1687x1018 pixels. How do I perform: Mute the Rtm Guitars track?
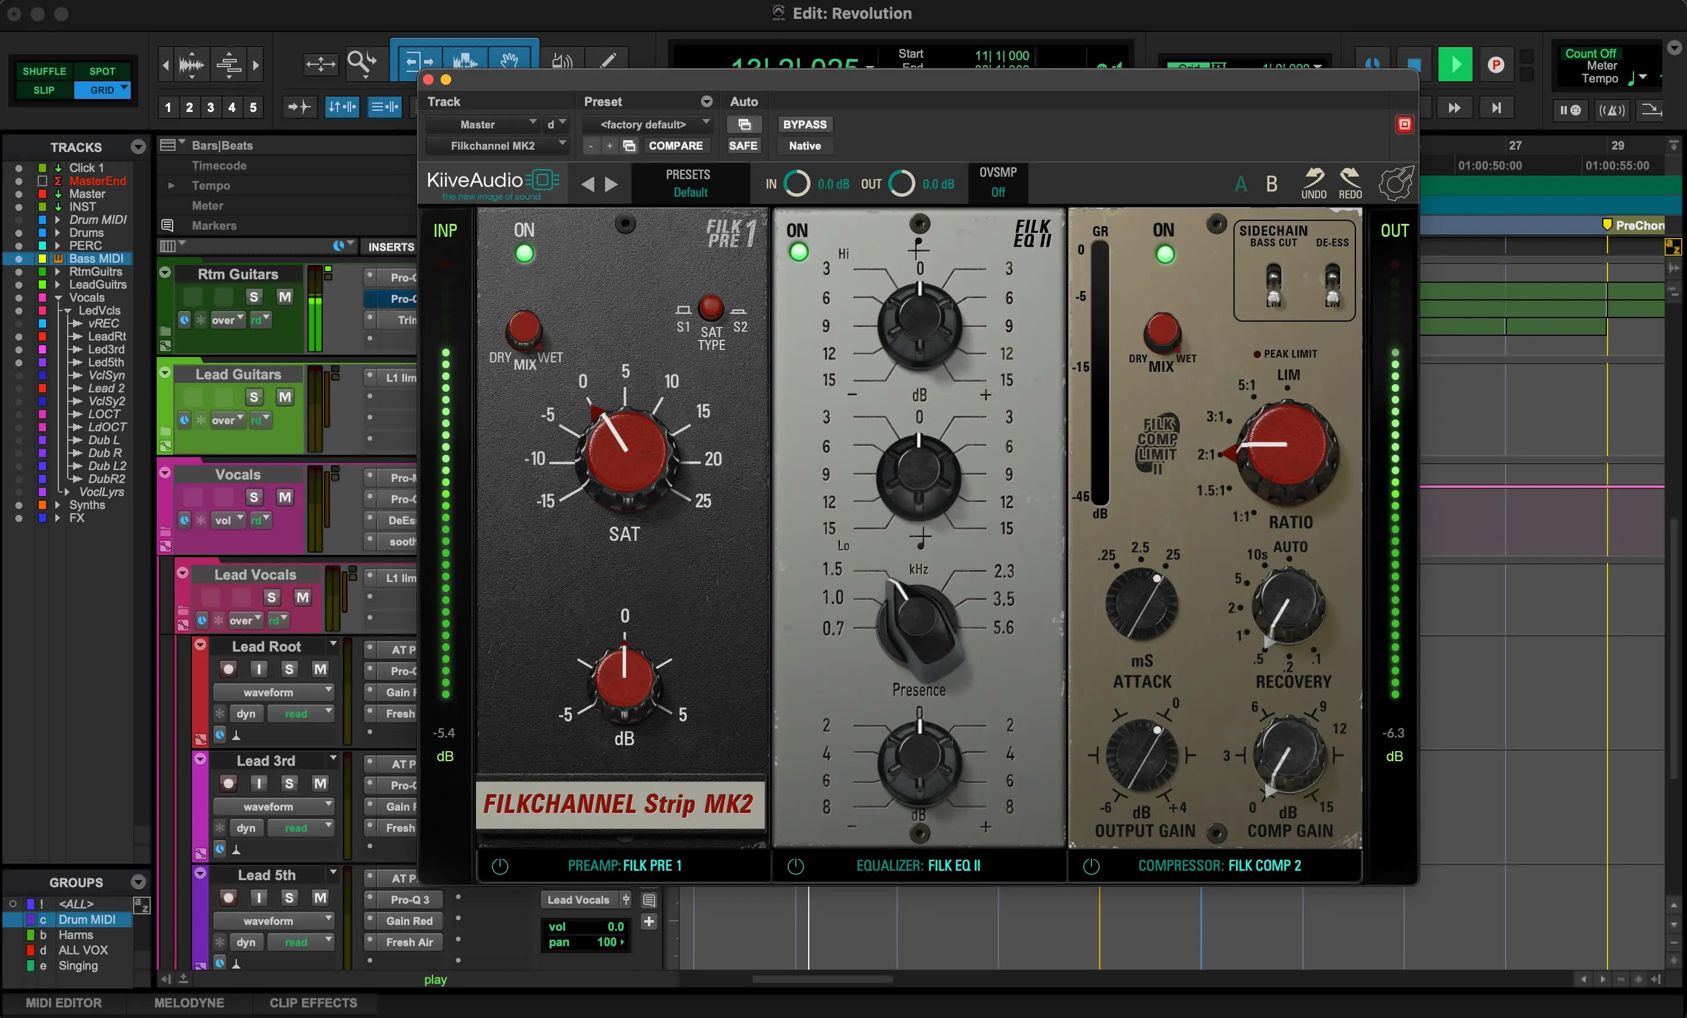[x=285, y=296]
